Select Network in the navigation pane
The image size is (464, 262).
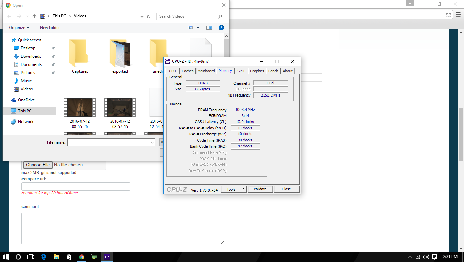[26, 122]
